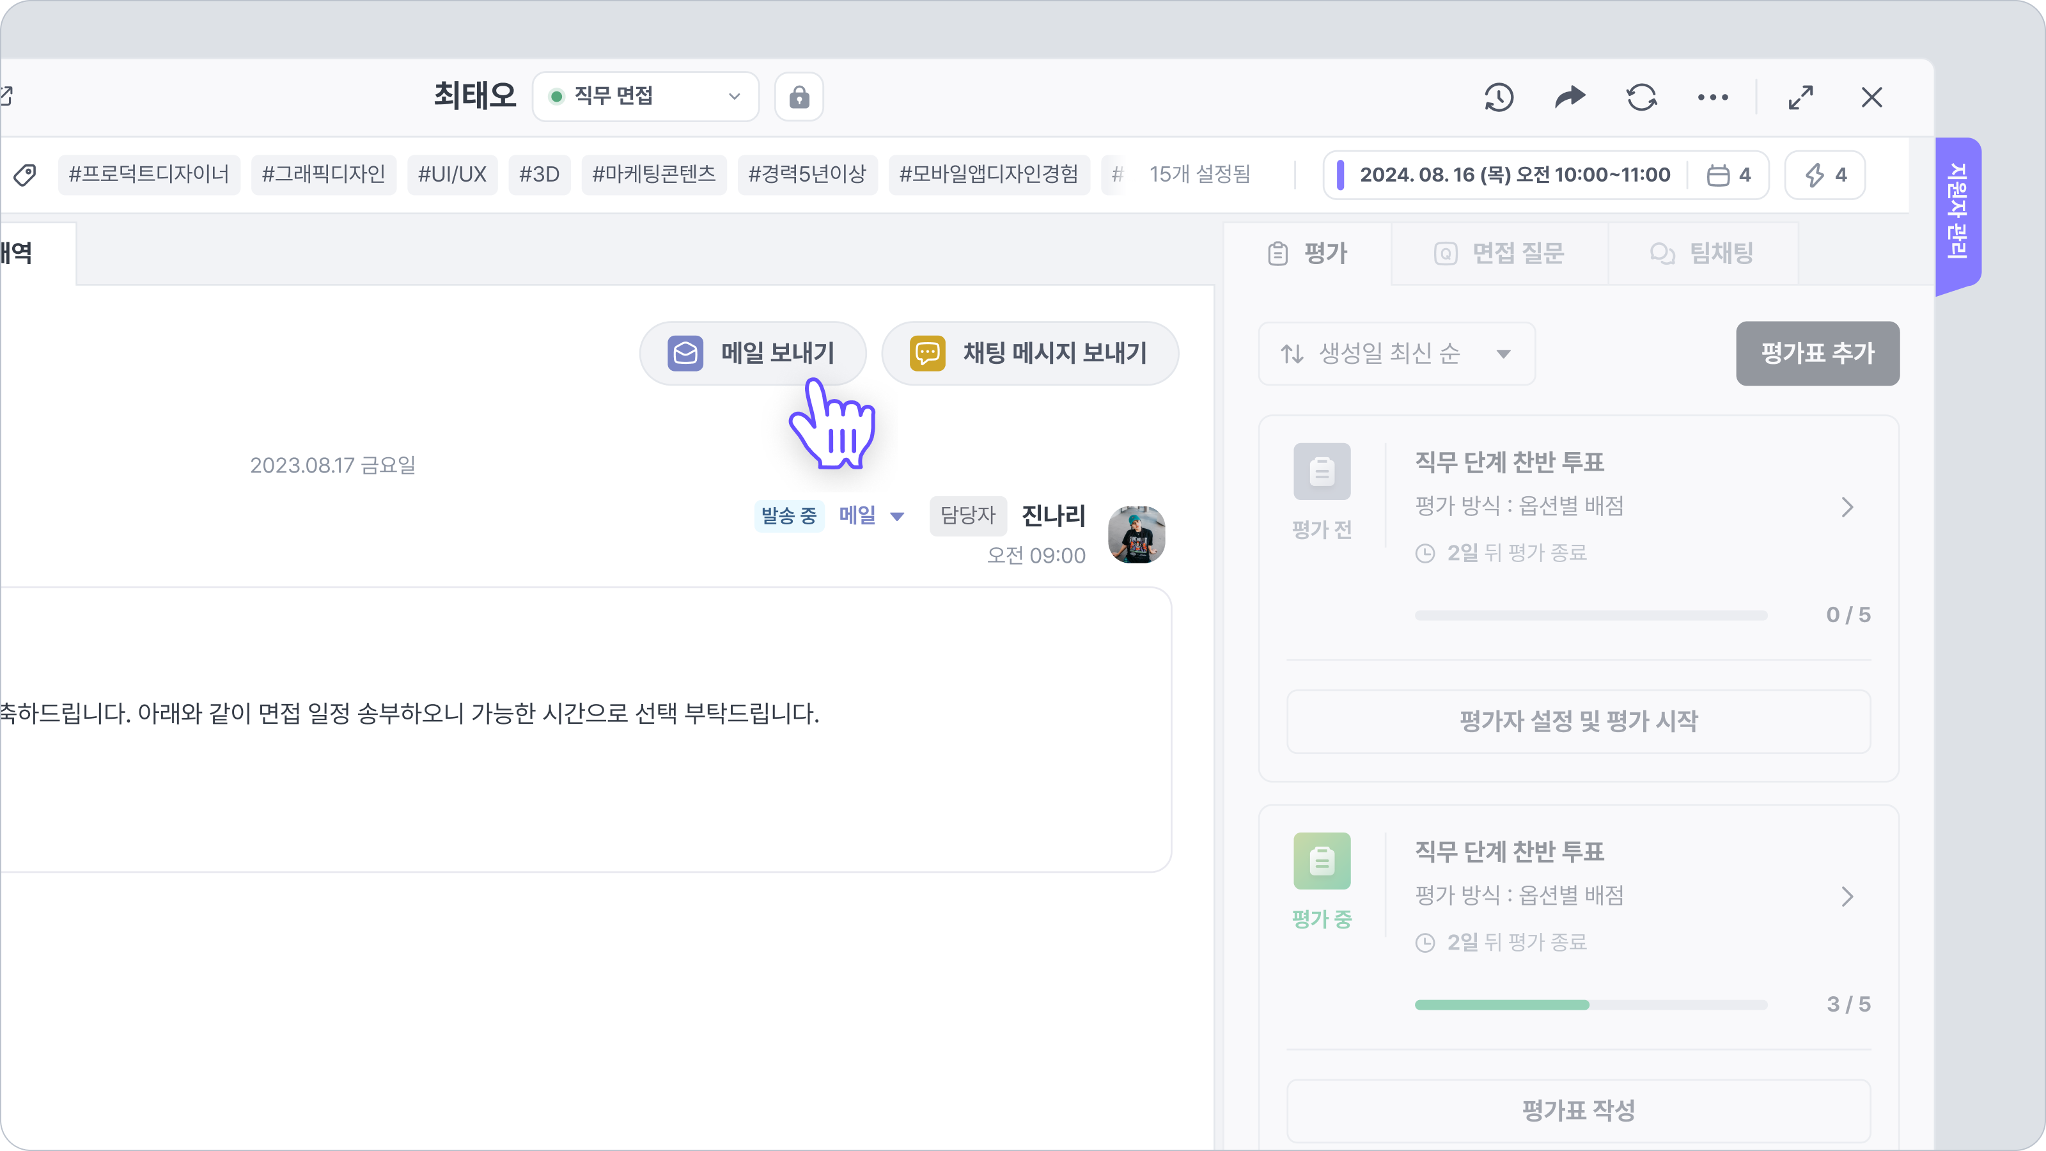The height and width of the screenshot is (1151, 2046).
Task: Switch to the 팀채팅 tab
Action: click(x=1702, y=253)
